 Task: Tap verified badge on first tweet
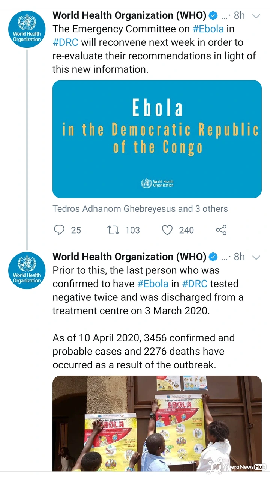pos(213,15)
